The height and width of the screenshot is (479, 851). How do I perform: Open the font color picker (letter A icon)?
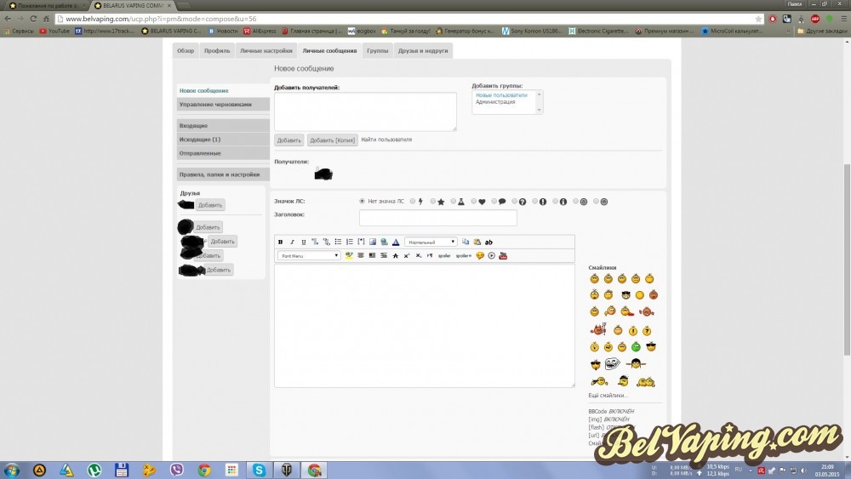point(396,242)
